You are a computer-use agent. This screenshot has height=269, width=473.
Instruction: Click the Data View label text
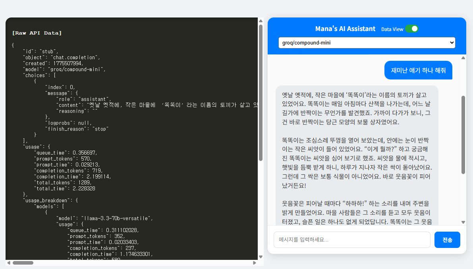coord(392,29)
